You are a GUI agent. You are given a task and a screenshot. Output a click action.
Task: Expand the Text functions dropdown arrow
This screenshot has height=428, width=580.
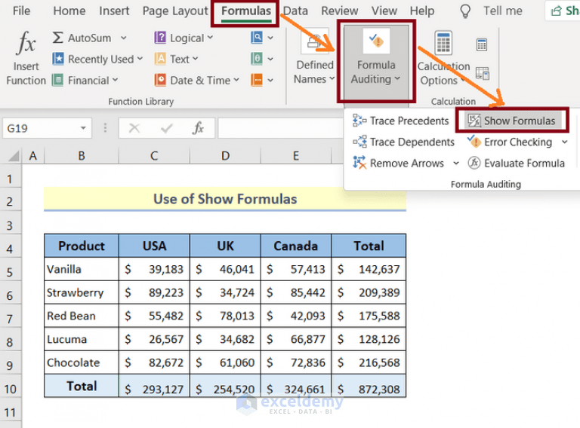[x=196, y=58]
